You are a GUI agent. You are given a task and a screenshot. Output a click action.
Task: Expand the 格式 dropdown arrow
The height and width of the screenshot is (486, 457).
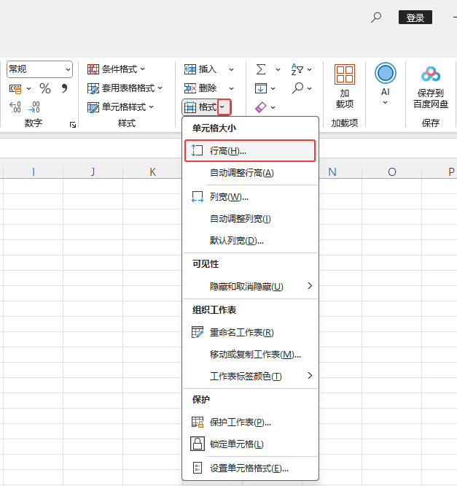tap(224, 107)
